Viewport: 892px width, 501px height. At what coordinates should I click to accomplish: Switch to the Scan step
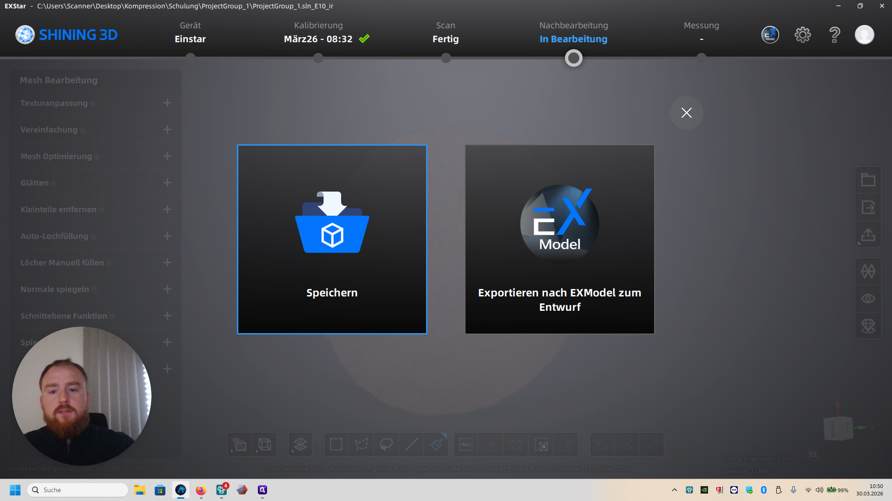pos(446,32)
